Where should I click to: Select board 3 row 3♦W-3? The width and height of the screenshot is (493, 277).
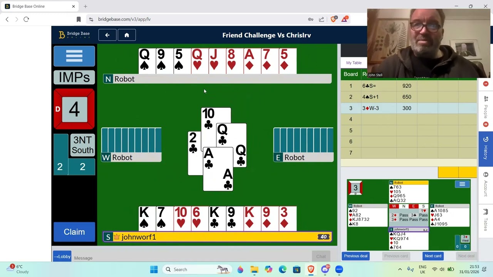pyautogui.click(x=409, y=108)
